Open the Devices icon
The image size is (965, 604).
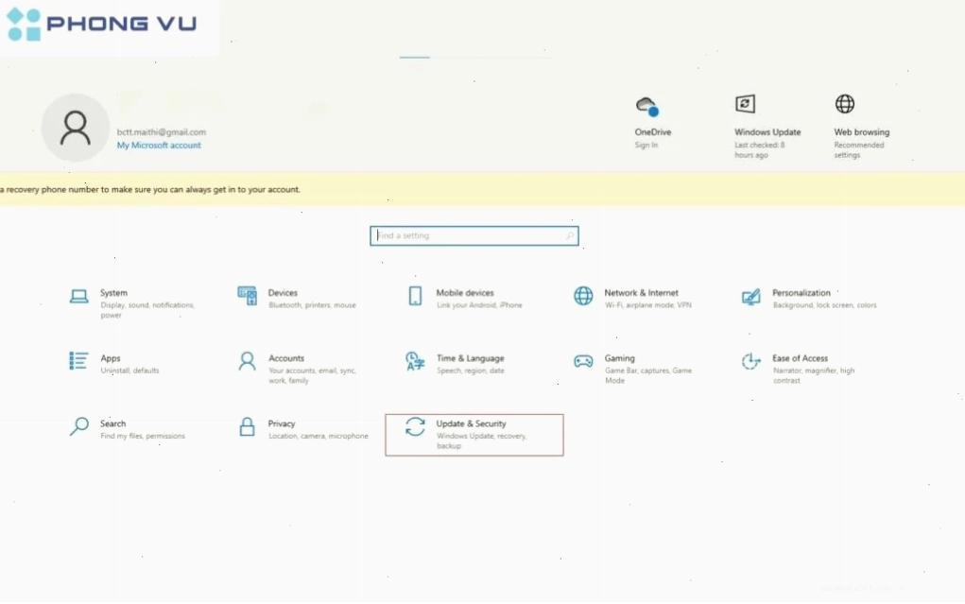coord(247,296)
